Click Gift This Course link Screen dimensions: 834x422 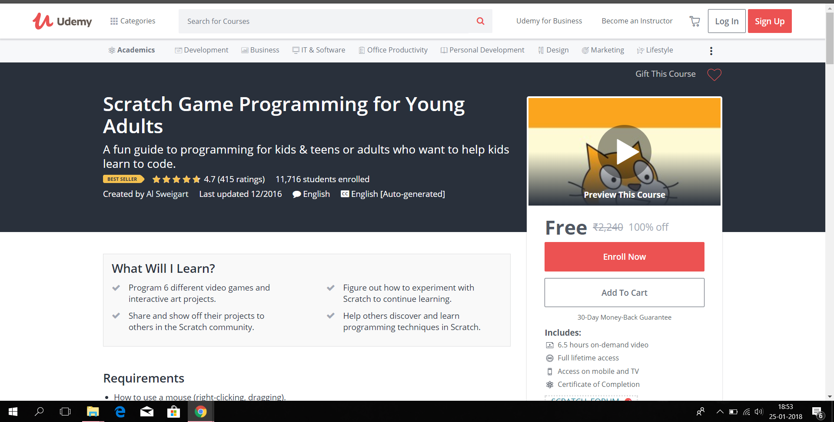click(x=665, y=74)
